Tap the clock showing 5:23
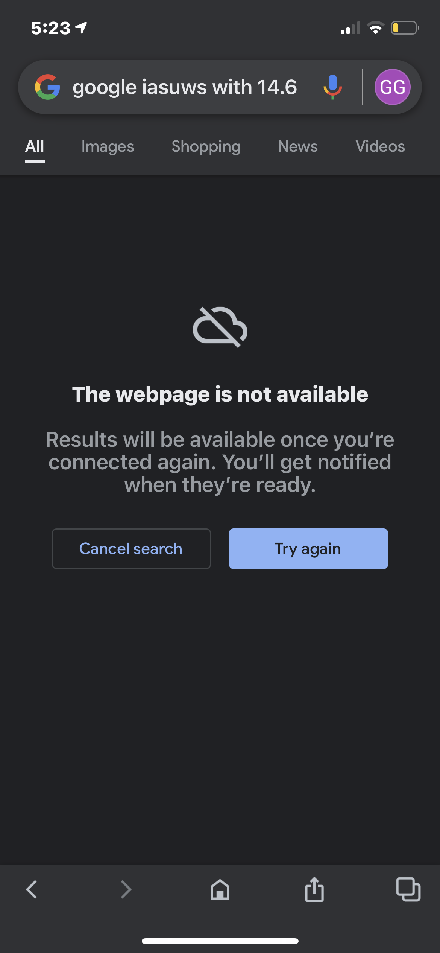The width and height of the screenshot is (440, 953). pyautogui.click(x=50, y=28)
